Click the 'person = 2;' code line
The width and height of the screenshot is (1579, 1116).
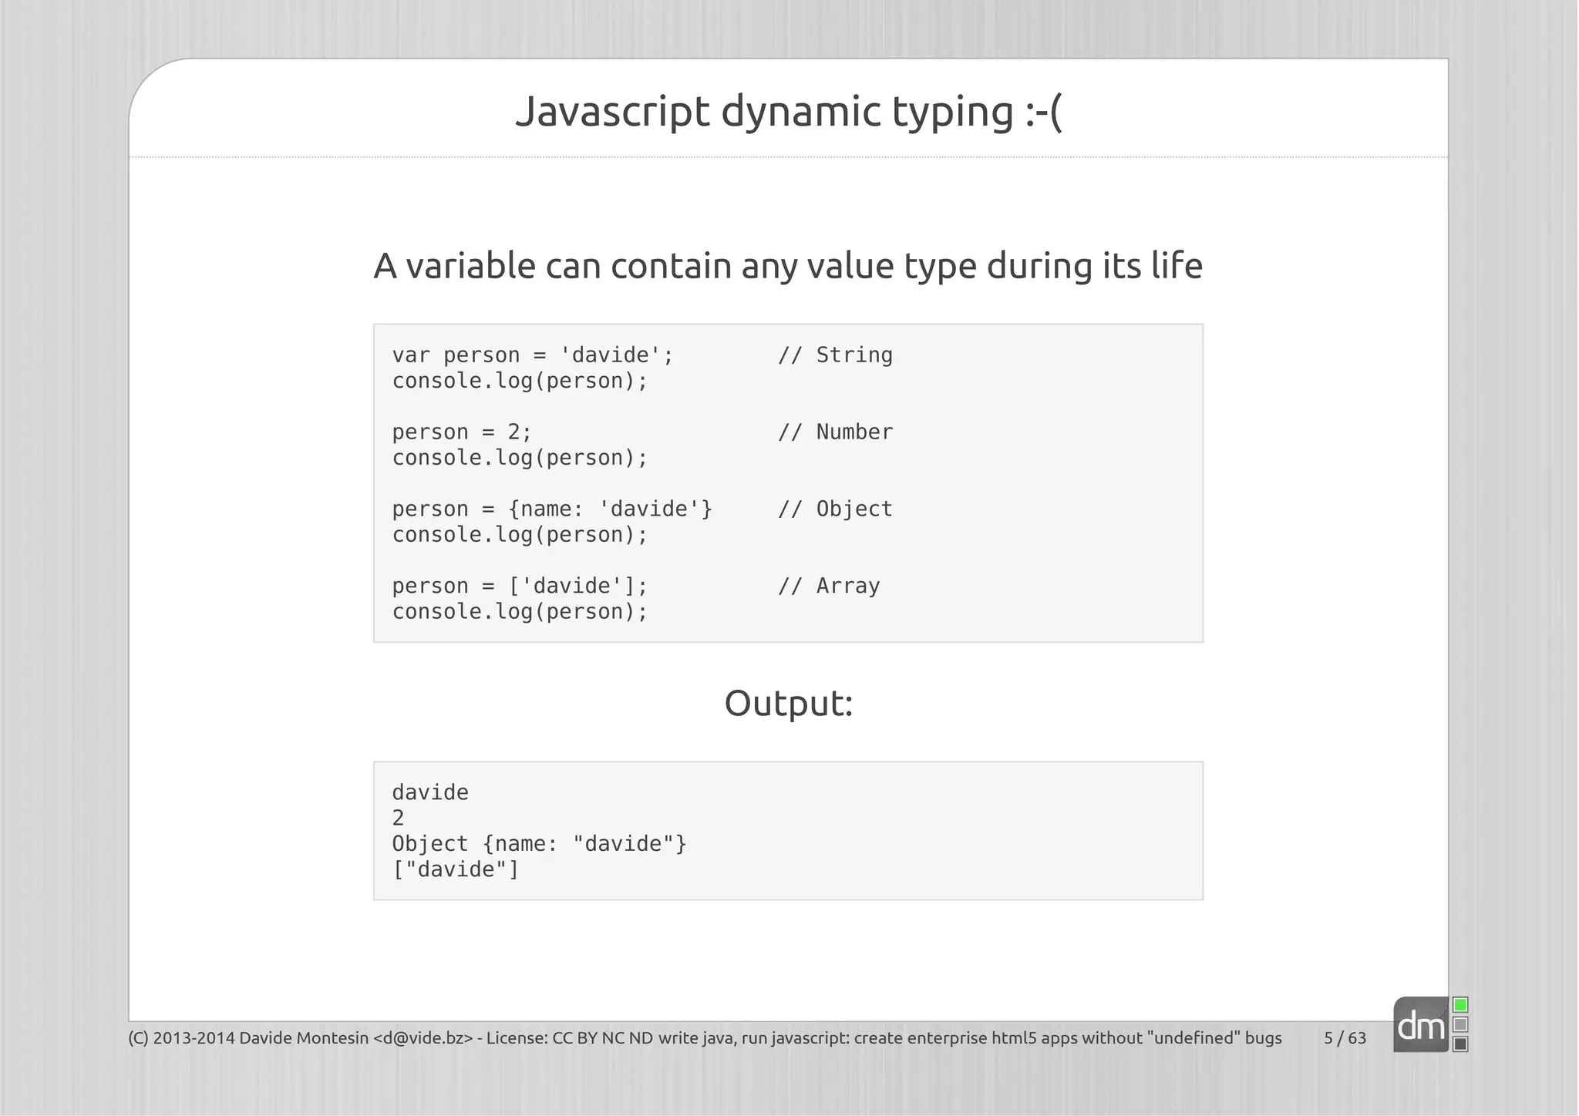[x=462, y=432]
